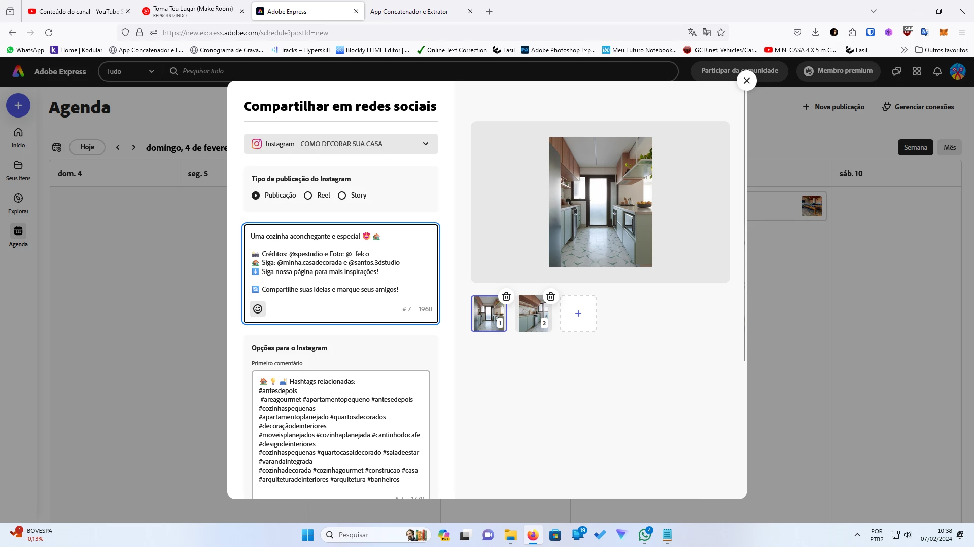Open Gerenciar conexões

pyautogui.click(x=918, y=107)
